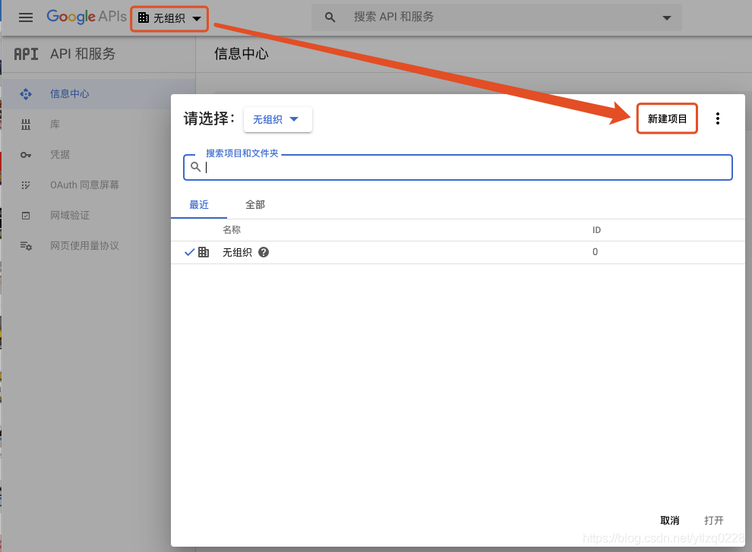The width and height of the screenshot is (752, 552).
Task: Click the OAuth consent screen icon
Action: (26, 185)
